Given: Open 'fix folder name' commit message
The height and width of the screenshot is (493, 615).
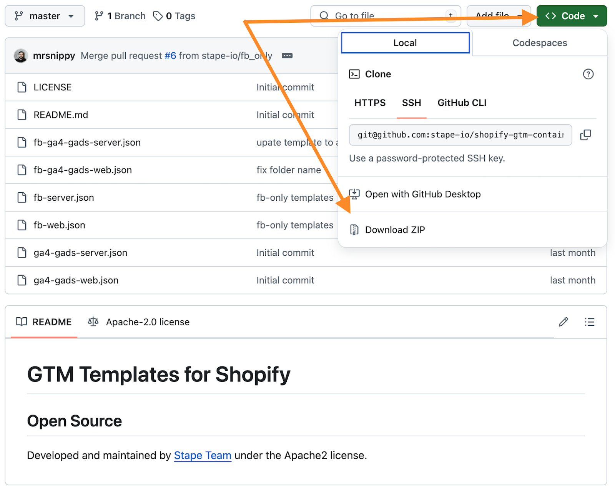Looking at the screenshot, I should tap(289, 170).
